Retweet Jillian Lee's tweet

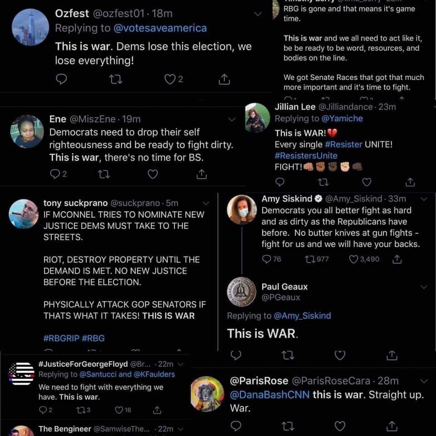(x=323, y=182)
